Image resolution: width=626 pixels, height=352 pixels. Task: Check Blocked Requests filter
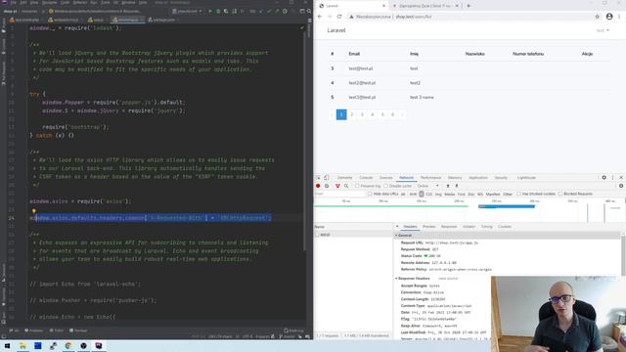point(560,194)
